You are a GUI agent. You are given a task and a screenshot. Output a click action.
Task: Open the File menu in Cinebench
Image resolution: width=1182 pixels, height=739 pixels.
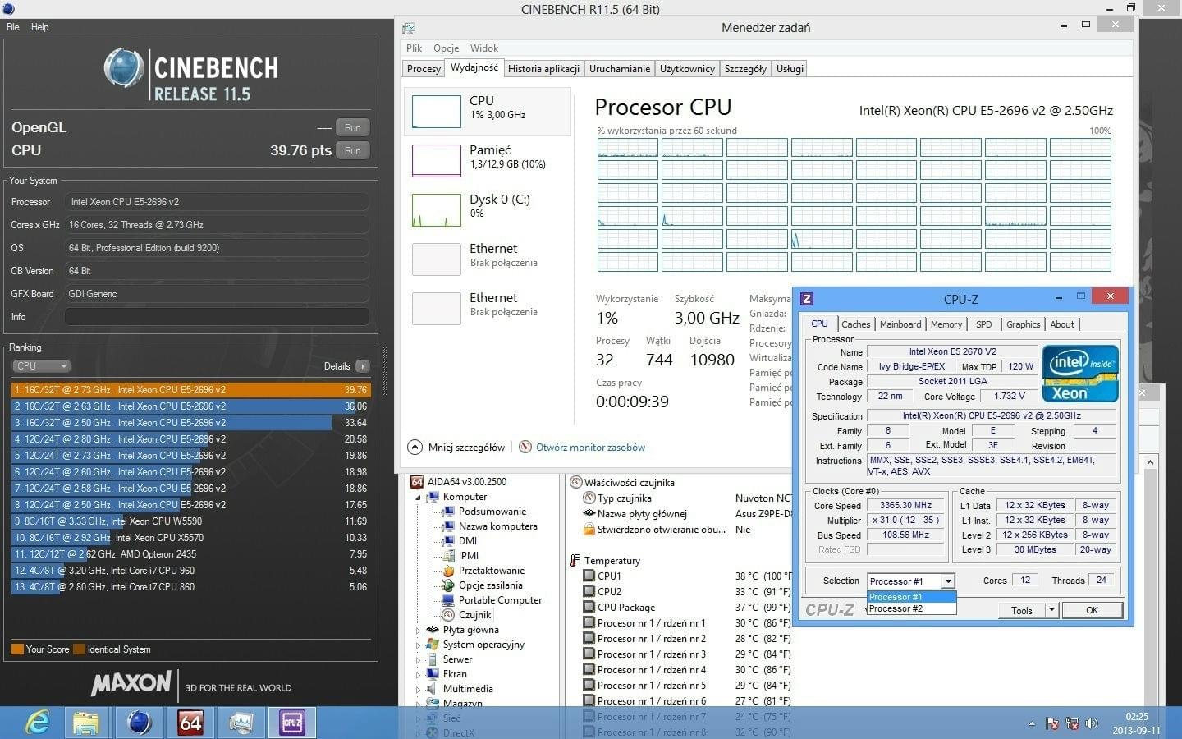pyautogui.click(x=13, y=27)
